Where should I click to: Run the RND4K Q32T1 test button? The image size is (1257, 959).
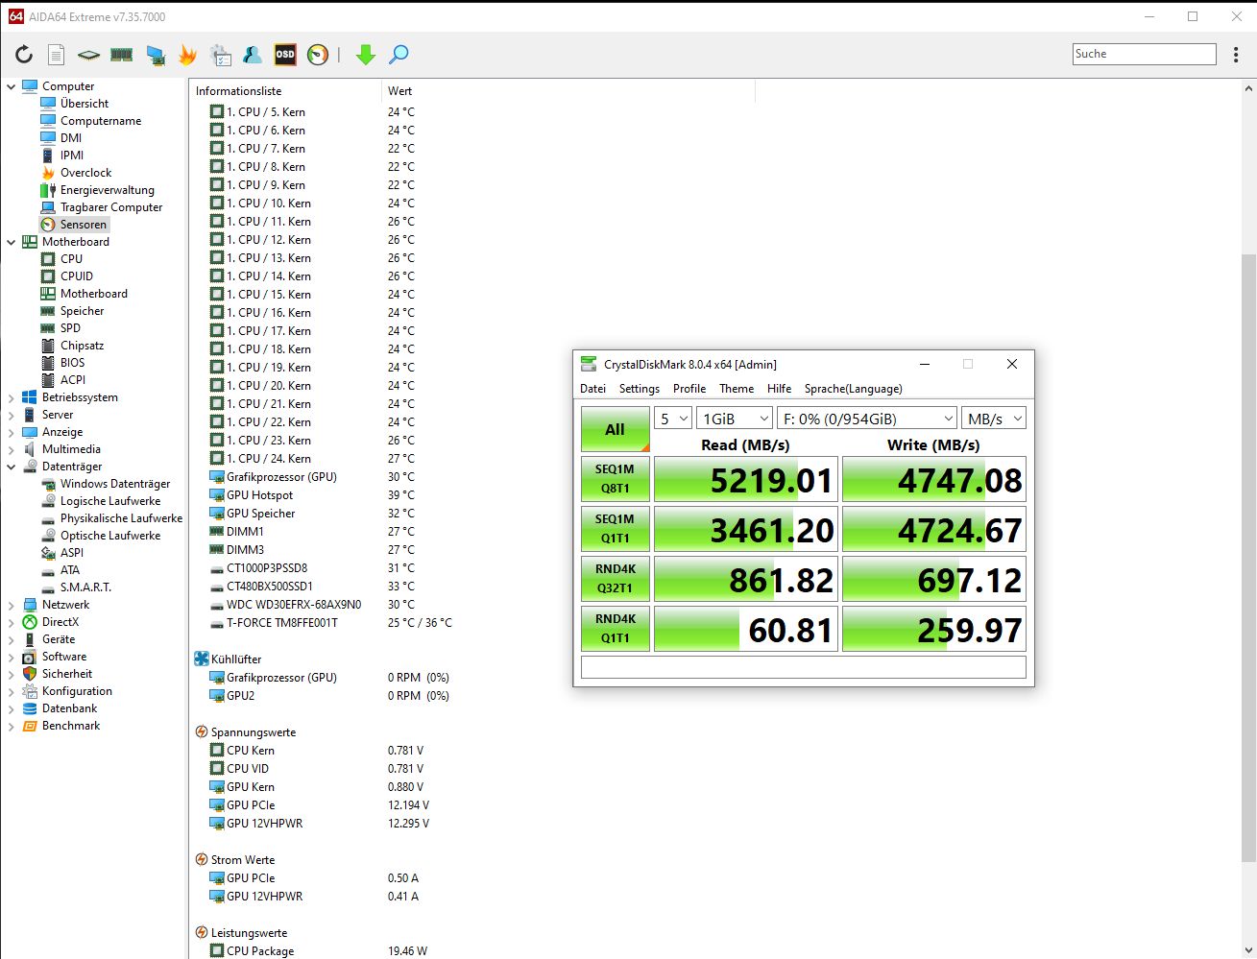tap(616, 579)
